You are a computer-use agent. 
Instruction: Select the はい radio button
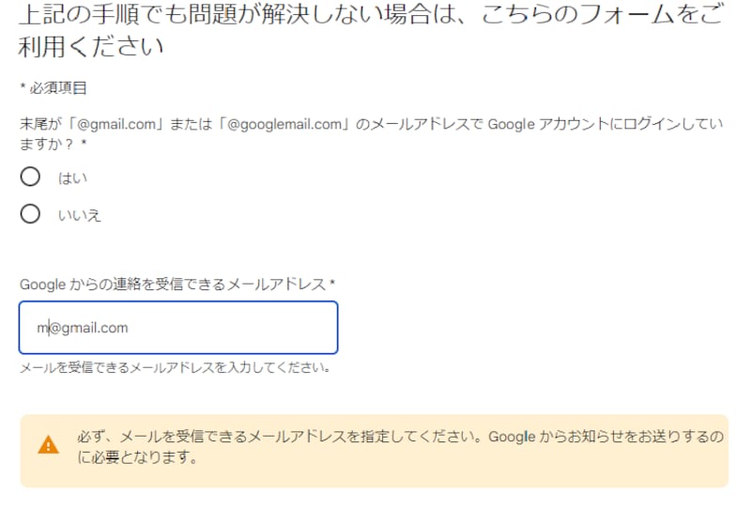pos(30,177)
